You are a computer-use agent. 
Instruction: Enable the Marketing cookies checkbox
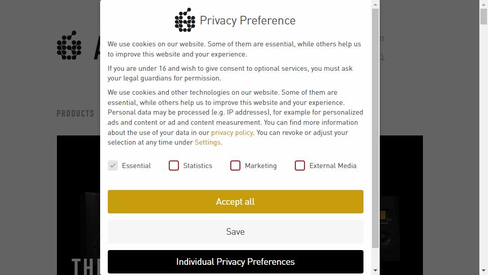(x=235, y=166)
